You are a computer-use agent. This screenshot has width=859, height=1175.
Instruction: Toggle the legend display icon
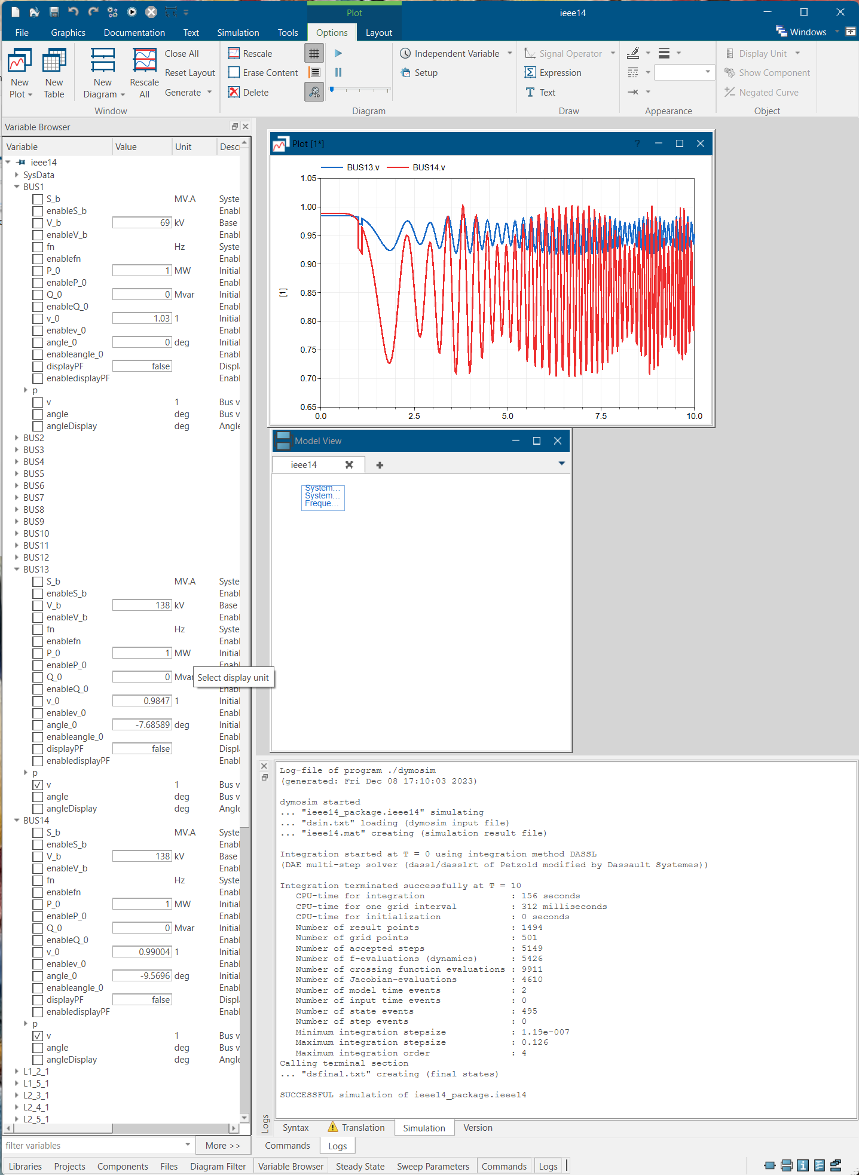[314, 72]
